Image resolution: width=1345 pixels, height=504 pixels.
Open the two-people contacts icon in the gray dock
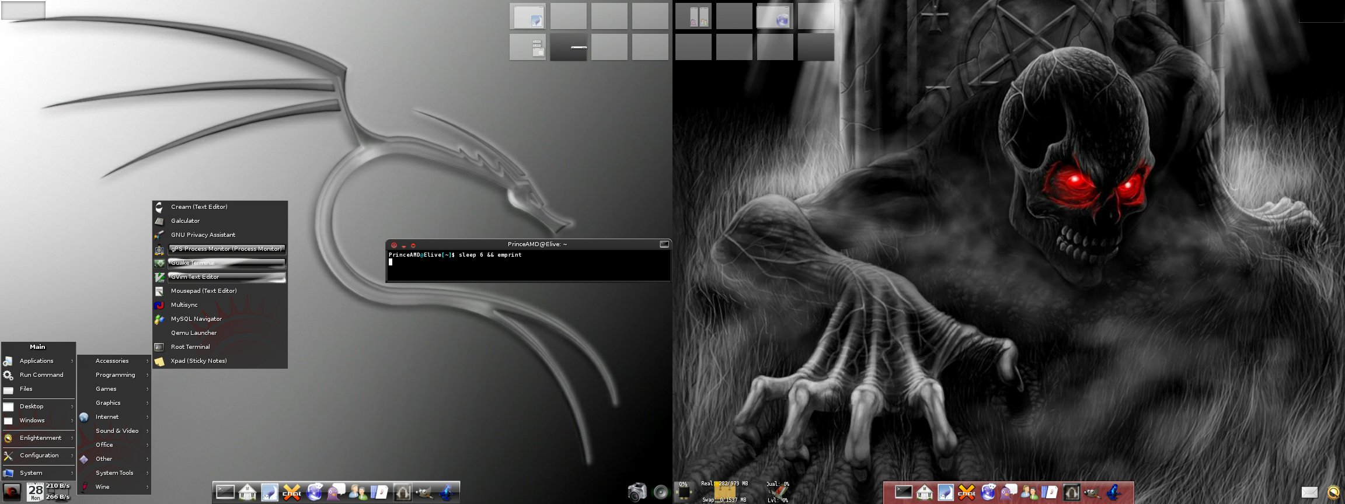(358, 492)
